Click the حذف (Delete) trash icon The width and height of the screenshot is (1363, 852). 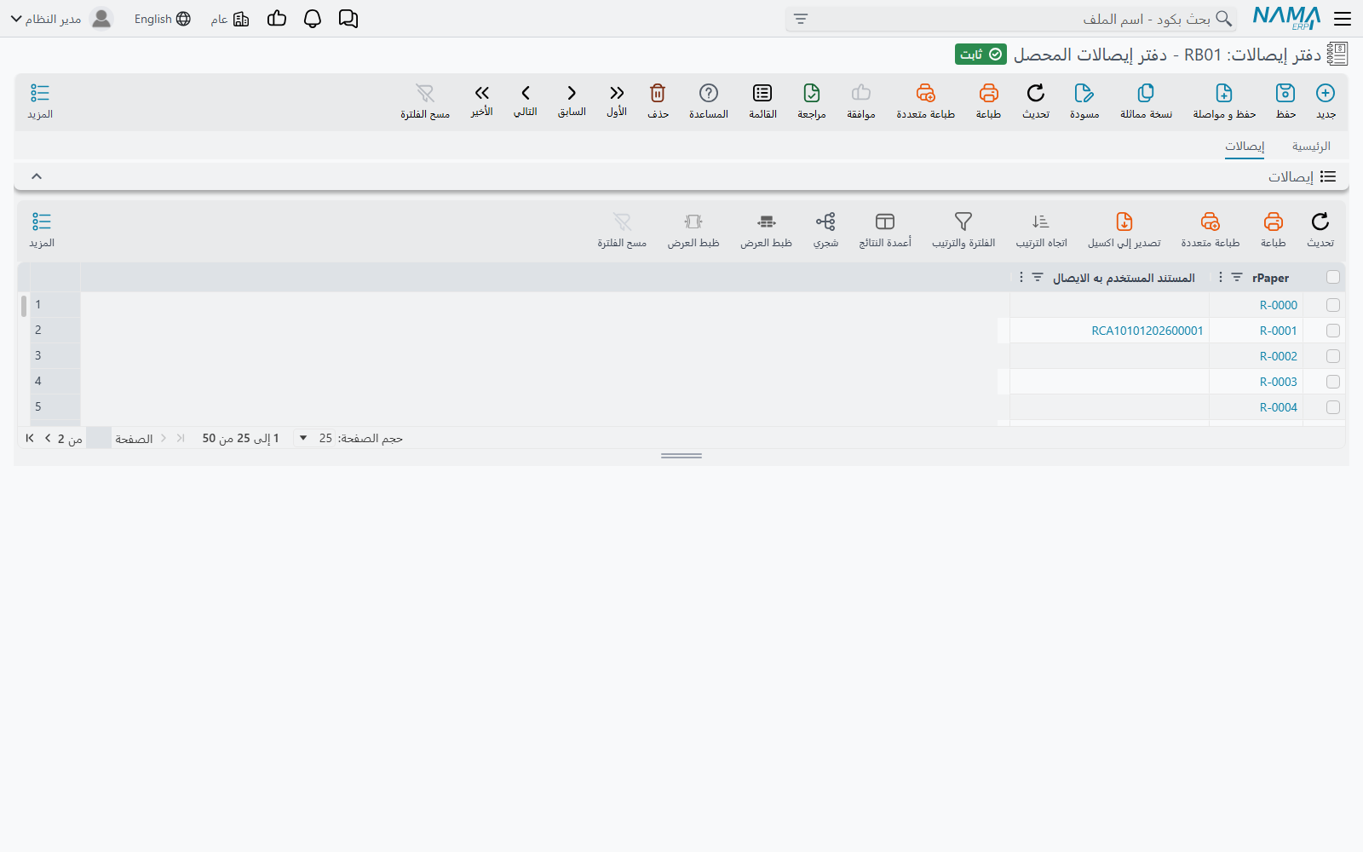click(658, 93)
